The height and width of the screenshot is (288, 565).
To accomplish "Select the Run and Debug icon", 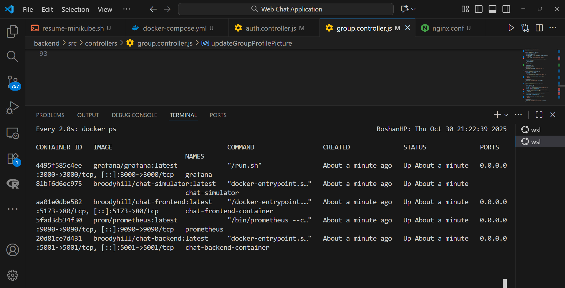I will [x=12, y=108].
